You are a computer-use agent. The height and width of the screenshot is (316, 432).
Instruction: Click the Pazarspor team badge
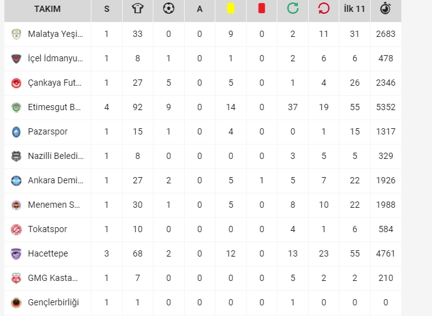(16, 131)
